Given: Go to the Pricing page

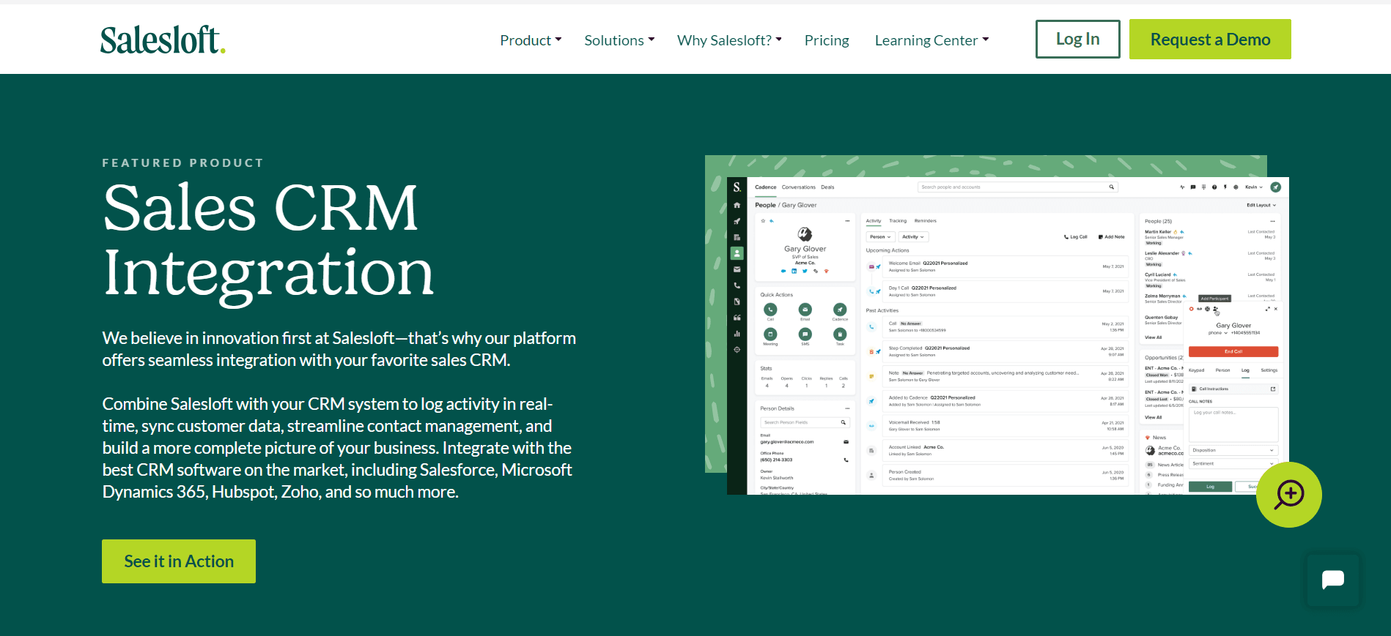Looking at the screenshot, I should point(827,40).
